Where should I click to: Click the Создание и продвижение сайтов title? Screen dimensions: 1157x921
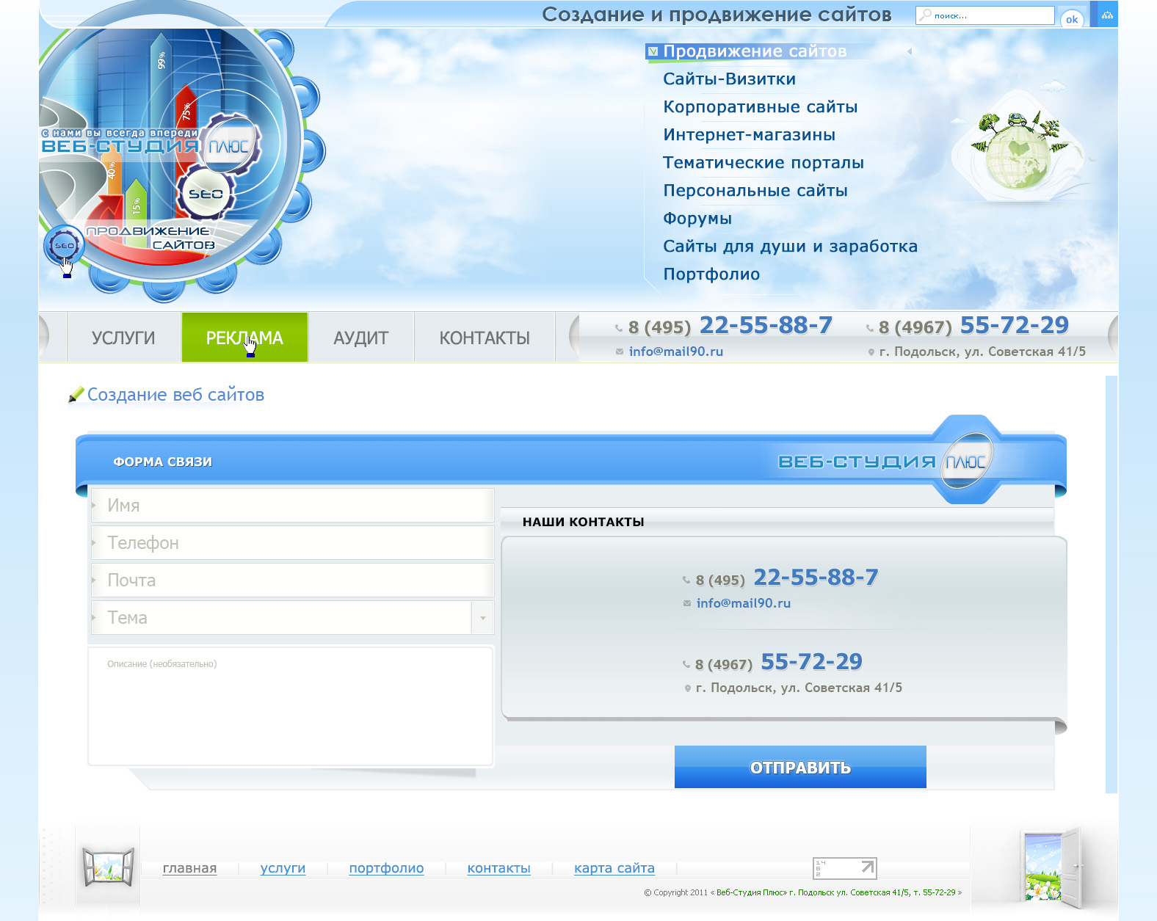pos(717,15)
